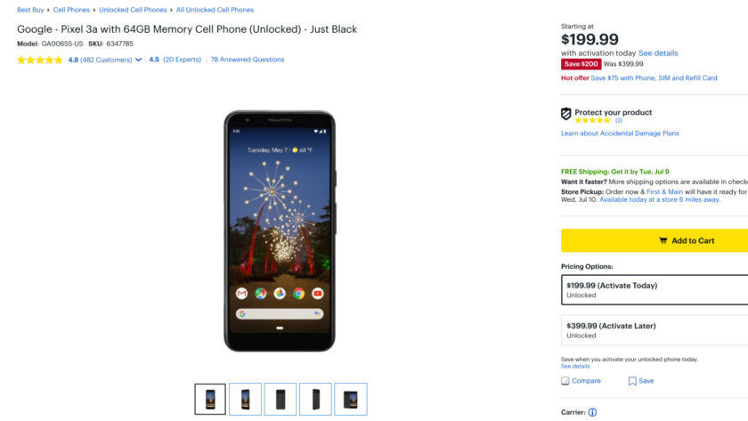Viewport: 748px width, 421px height.
Task: Click the five-star customer rating icons
Action: (40, 60)
